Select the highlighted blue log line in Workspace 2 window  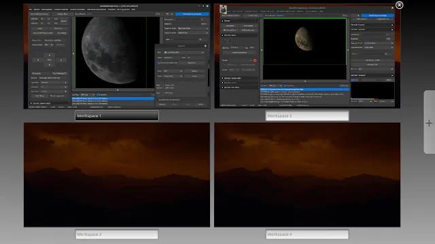(304, 89)
